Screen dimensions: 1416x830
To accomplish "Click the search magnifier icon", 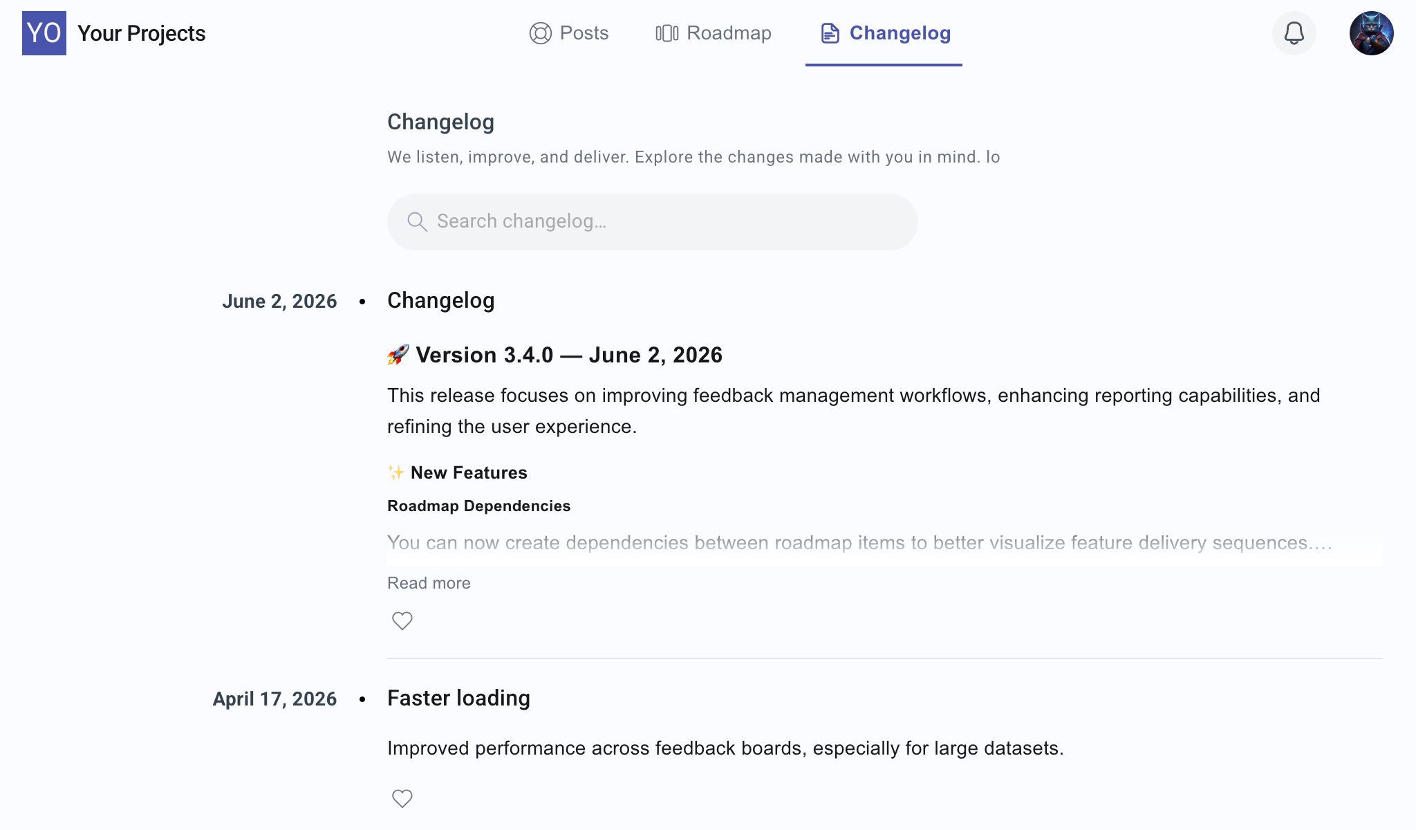I will coord(417,221).
